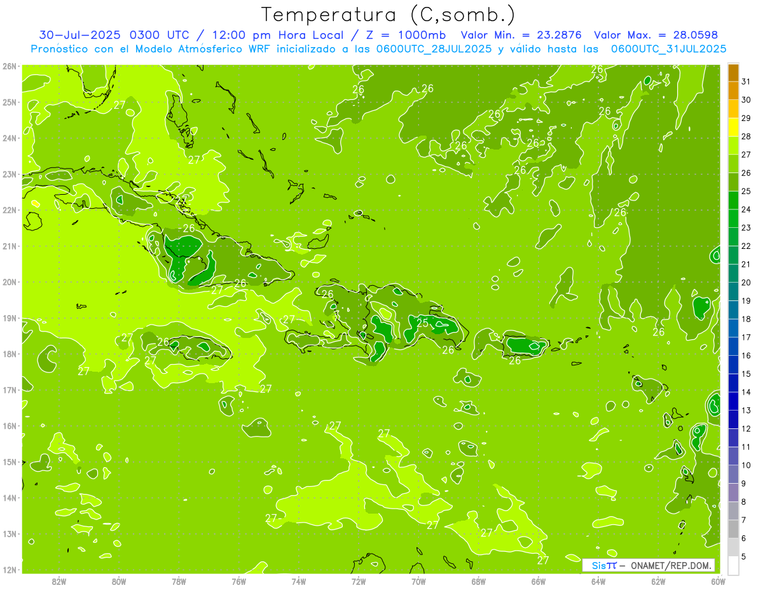Click the '14N' latitude axis label
Viewport: 763px width, 590px height.
9,498
